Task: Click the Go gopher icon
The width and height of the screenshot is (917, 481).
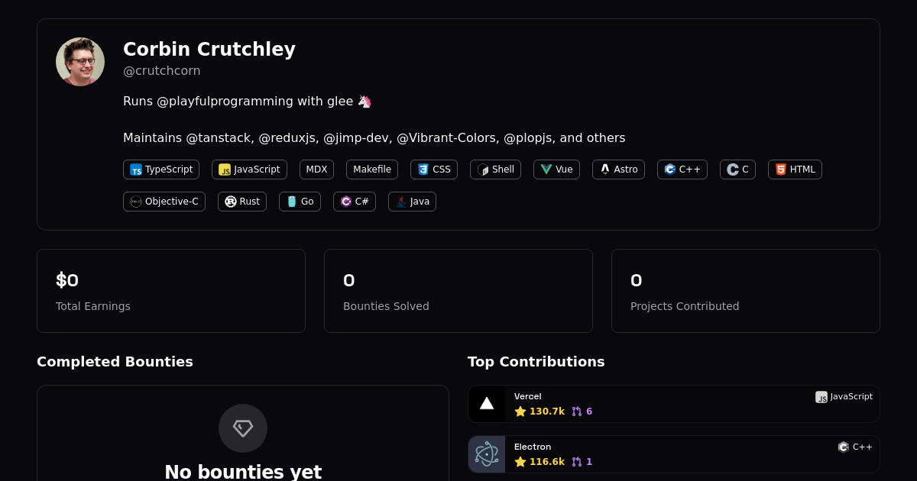Action: 292,202
